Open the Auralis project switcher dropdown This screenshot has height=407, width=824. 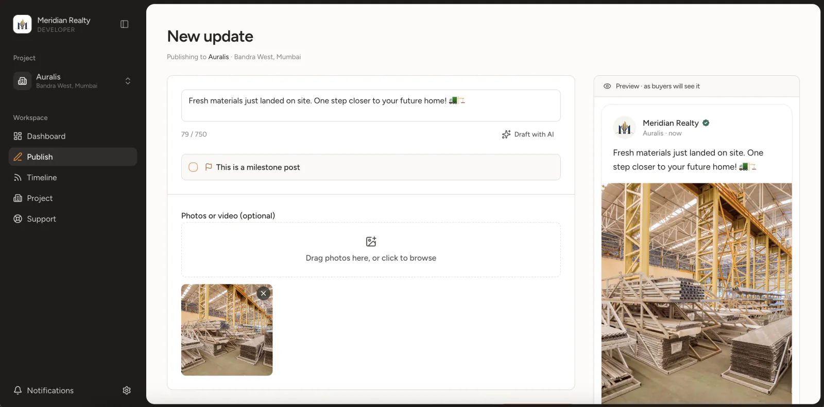[x=73, y=81]
